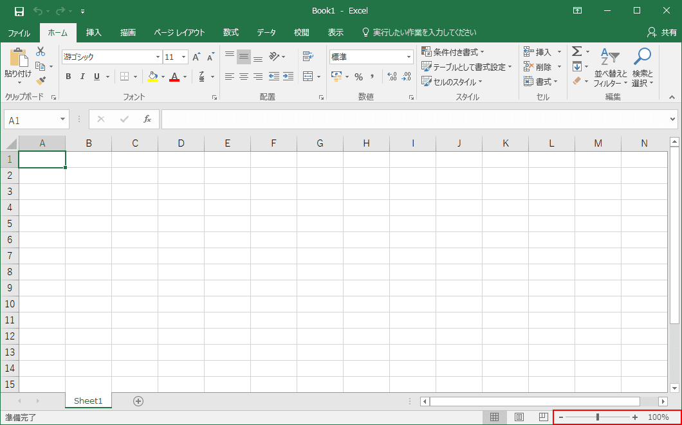Decrease font size with small A icon
Image resolution: width=682 pixels, height=425 pixels.
pyautogui.click(x=210, y=57)
